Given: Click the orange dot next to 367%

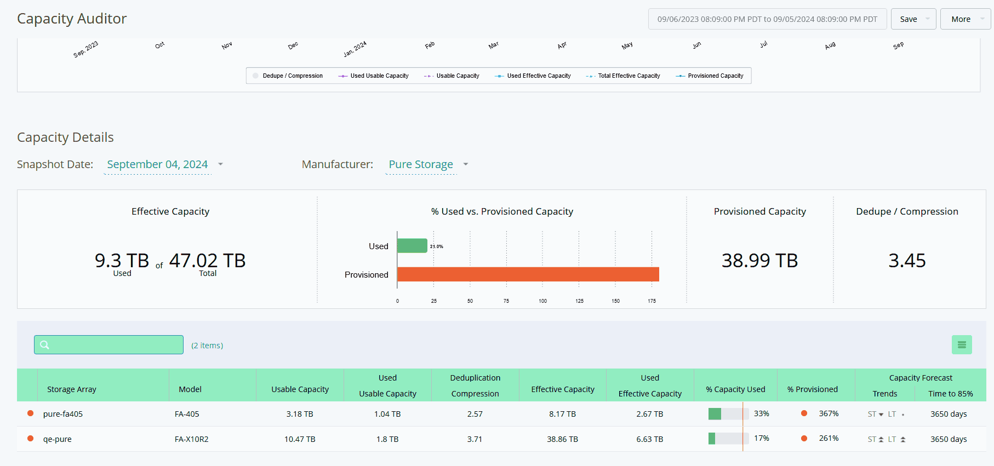Looking at the screenshot, I should tap(804, 413).
